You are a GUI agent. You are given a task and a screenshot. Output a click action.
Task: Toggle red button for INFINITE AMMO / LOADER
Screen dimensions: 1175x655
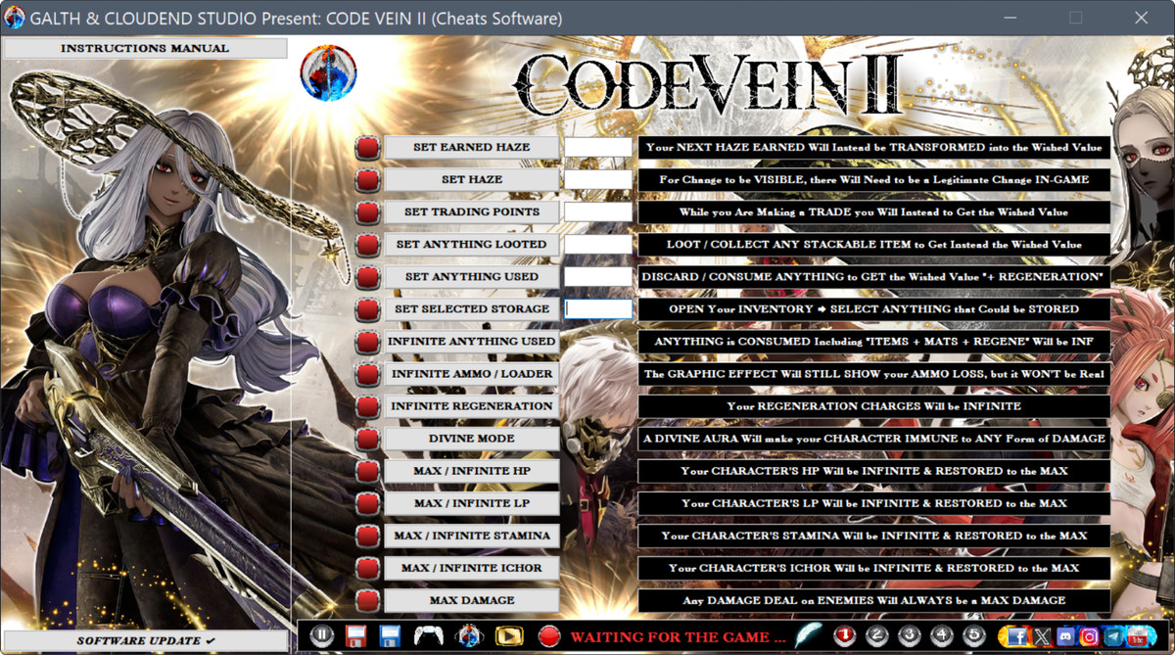(367, 374)
